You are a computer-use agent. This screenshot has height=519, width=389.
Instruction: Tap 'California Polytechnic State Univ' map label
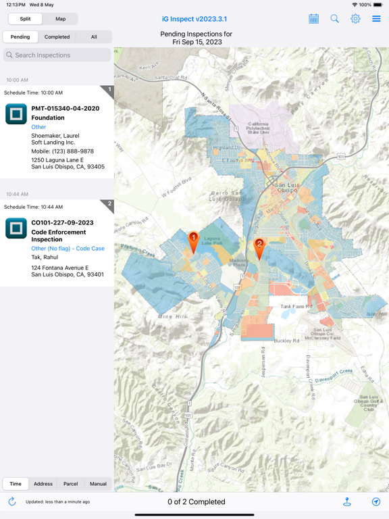tap(259, 128)
